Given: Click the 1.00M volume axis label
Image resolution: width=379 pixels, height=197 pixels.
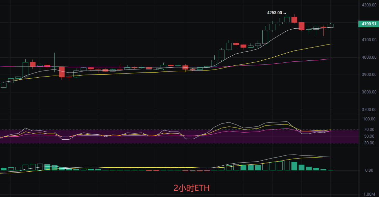Looking at the screenshot, I should coord(369,195).
